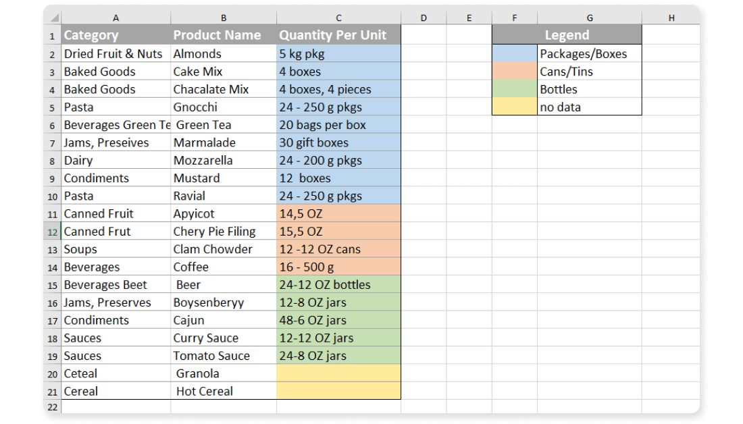743x424 pixels.
Task: Click the yellow no data legend swatch
Action: pyautogui.click(x=515, y=107)
